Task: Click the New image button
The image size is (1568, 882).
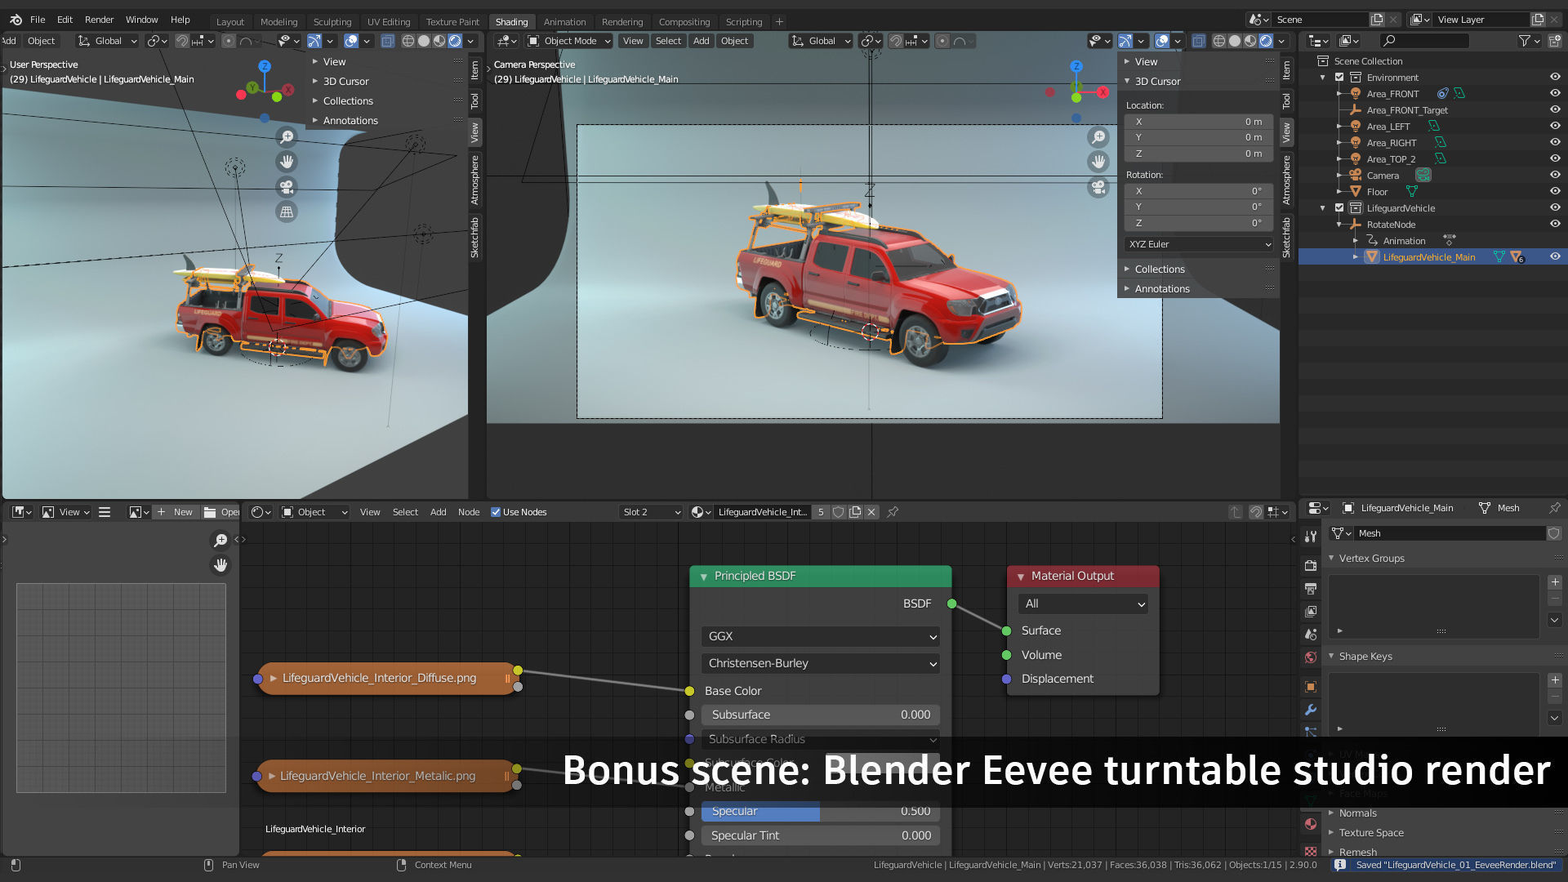Action: coord(175,512)
